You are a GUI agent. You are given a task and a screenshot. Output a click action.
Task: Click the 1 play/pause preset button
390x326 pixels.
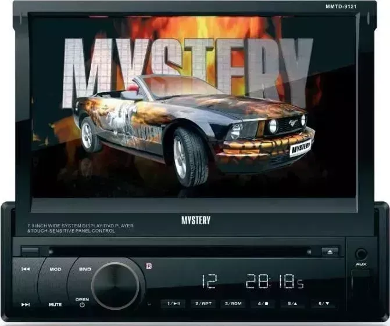[173, 303]
